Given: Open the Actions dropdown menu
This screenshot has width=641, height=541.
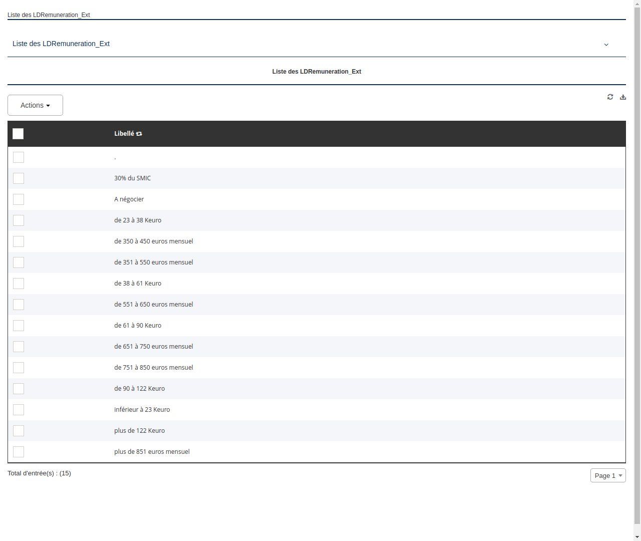Looking at the screenshot, I should pos(35,105).
